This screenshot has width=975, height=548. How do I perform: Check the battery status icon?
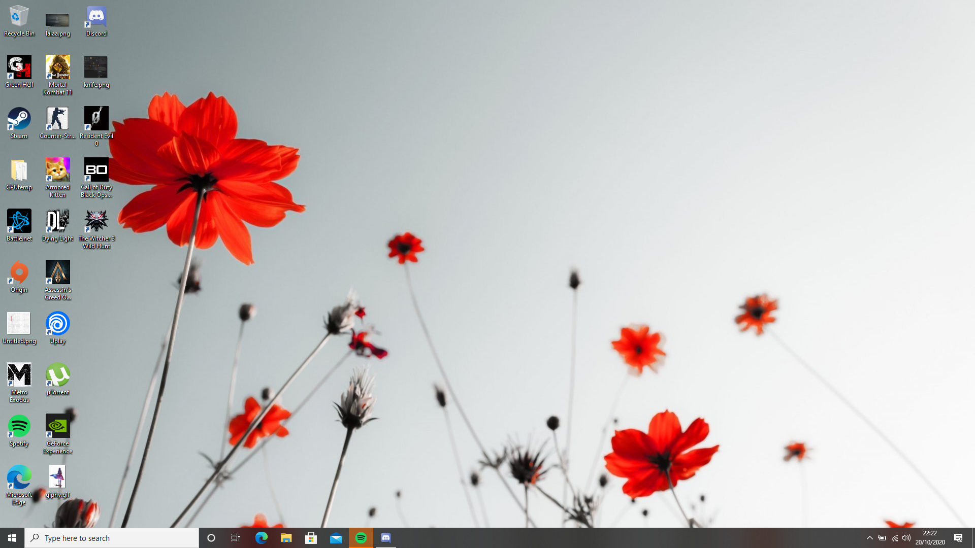[882, 538]
